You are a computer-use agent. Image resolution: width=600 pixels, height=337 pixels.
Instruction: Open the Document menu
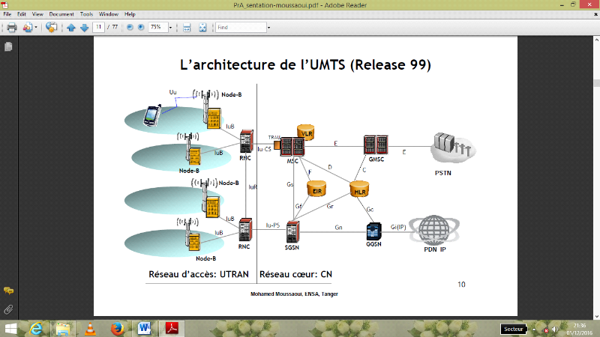pyautogui.click(x=61, y=14)
